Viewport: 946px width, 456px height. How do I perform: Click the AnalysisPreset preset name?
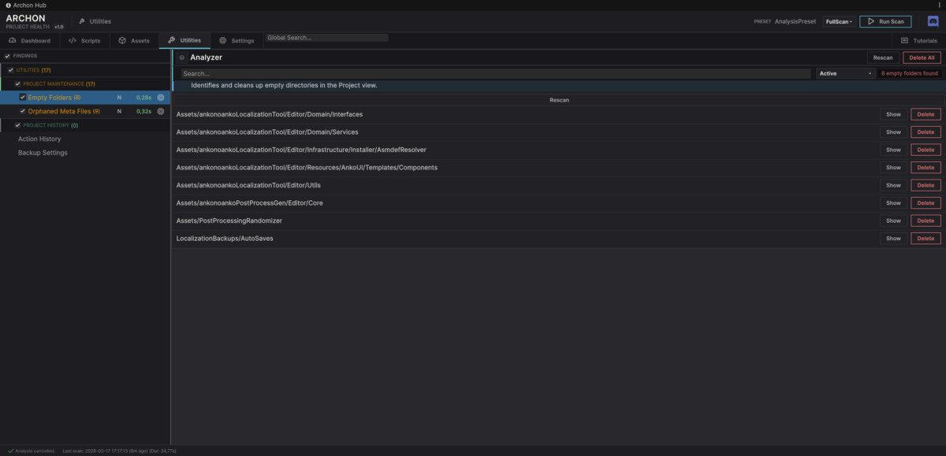[x=795, y=21]
